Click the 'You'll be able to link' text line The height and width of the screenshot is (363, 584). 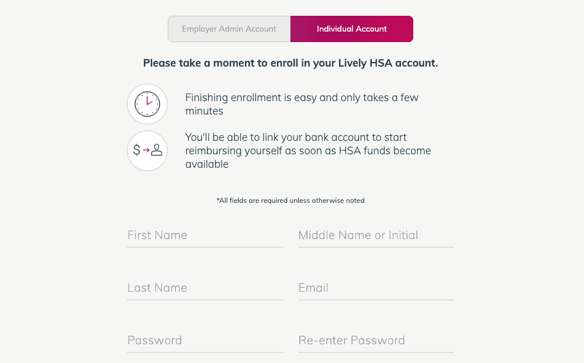(296, 137)
